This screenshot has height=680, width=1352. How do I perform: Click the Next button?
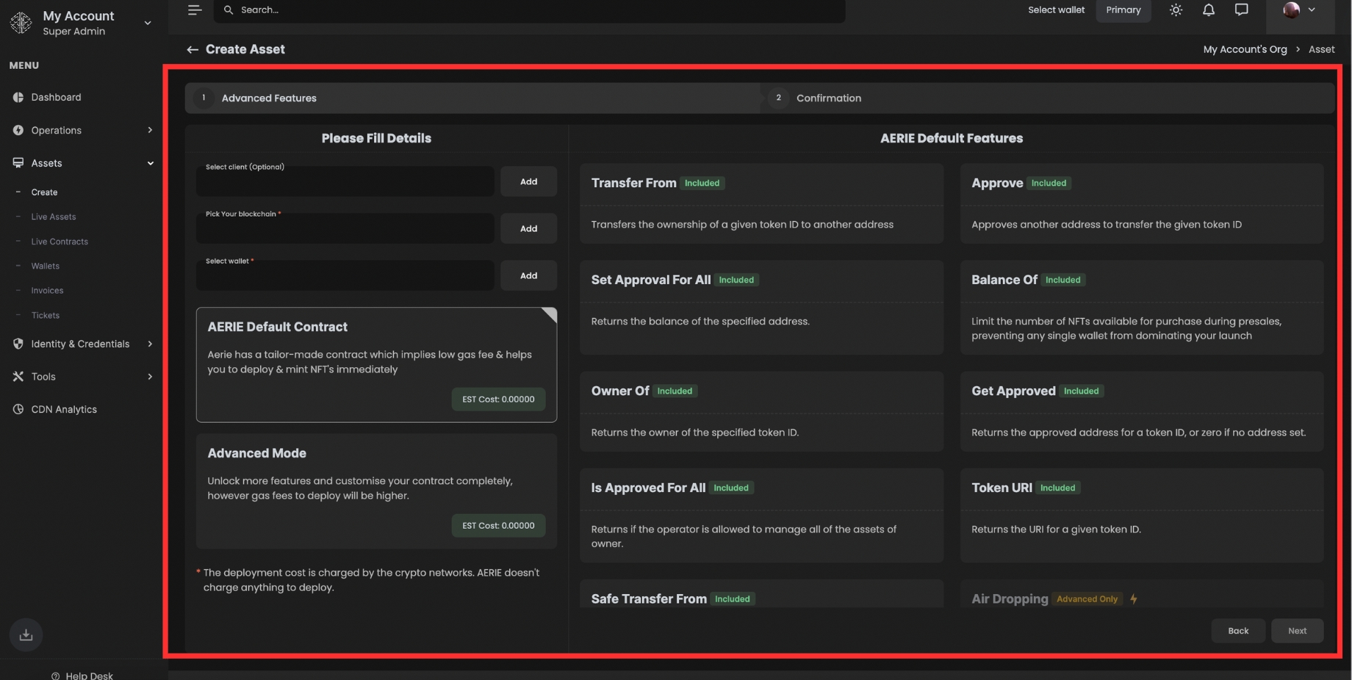click(1297, 631)
